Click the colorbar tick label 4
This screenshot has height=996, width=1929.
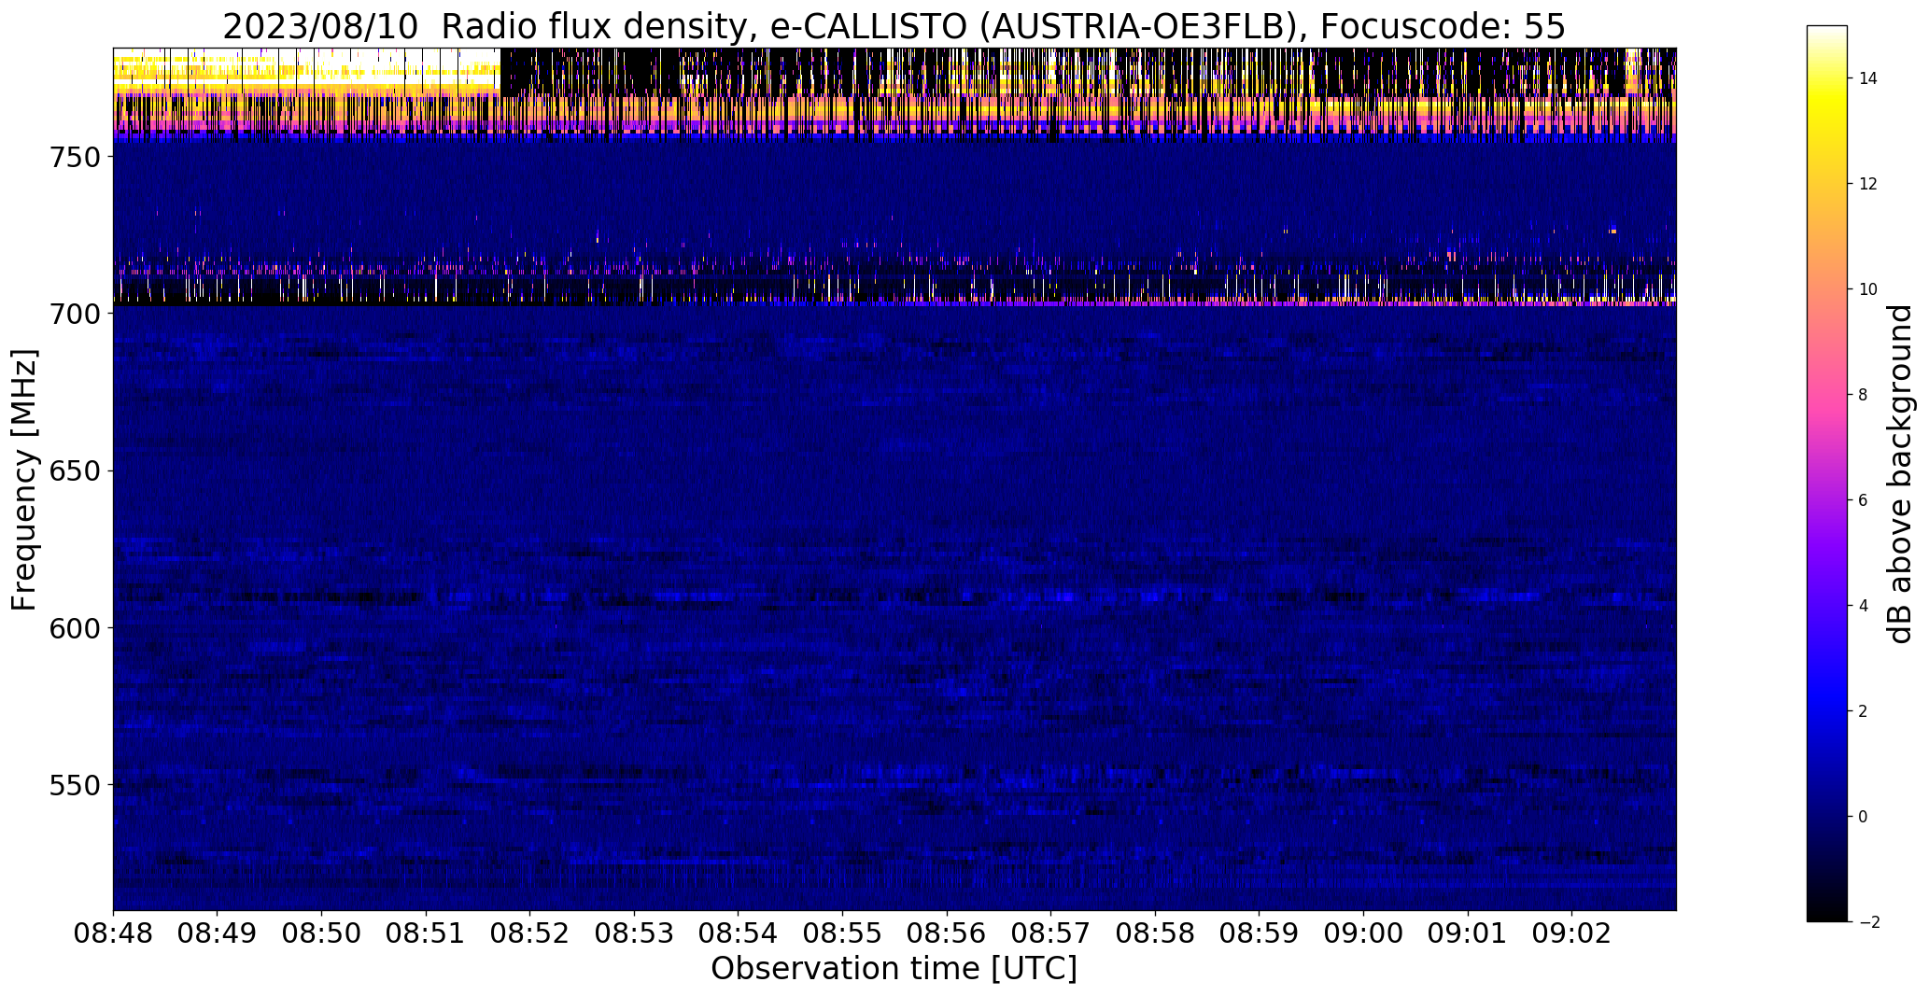1863,606
